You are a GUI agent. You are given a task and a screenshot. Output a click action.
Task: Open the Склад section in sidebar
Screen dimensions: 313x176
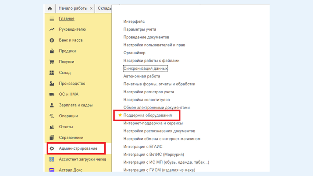[x=65, y=73]
